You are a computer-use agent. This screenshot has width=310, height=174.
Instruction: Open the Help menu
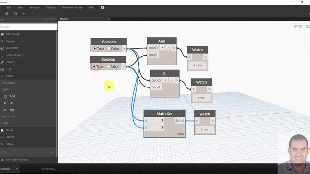tap(92, 7)
